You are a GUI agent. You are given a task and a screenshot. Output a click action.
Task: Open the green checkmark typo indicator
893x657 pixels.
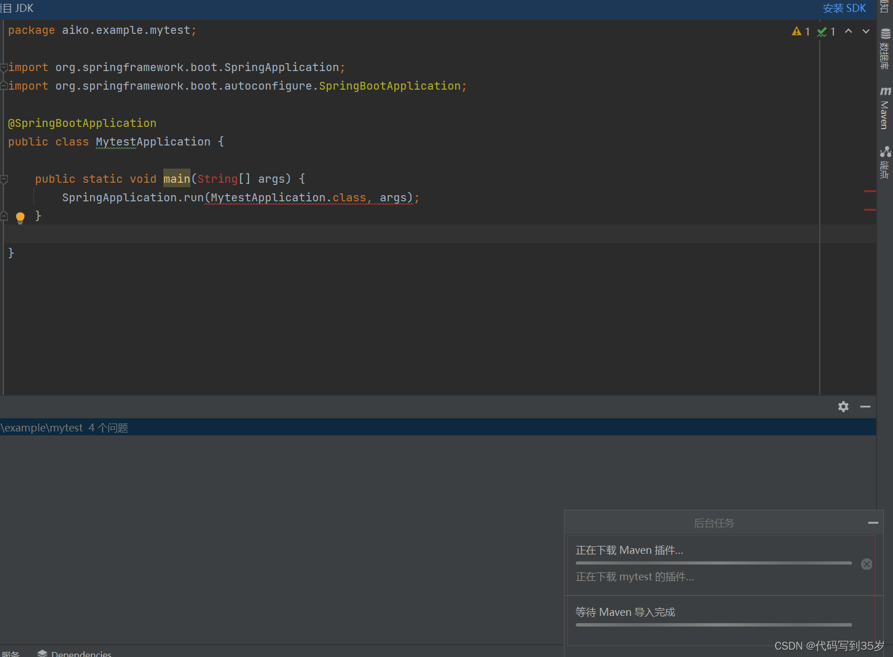pos(826,32)
